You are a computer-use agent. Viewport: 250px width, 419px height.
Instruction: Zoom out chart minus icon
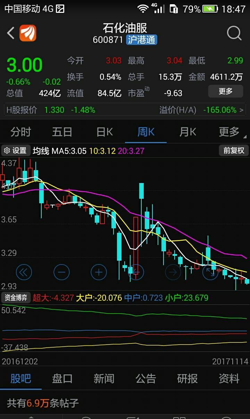click(61, 272)
